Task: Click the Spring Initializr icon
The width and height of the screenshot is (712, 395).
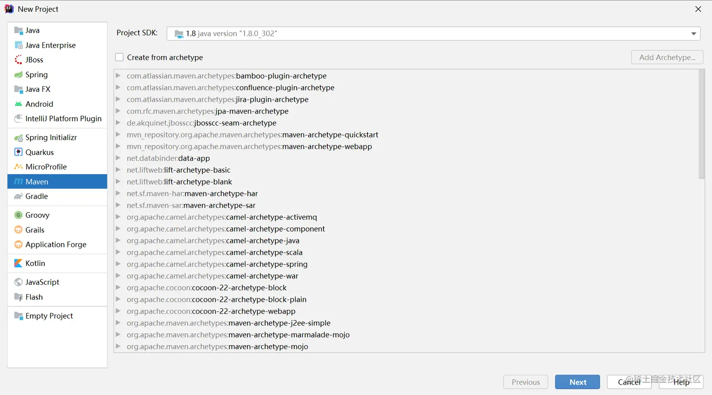Action: pos(18,137)
